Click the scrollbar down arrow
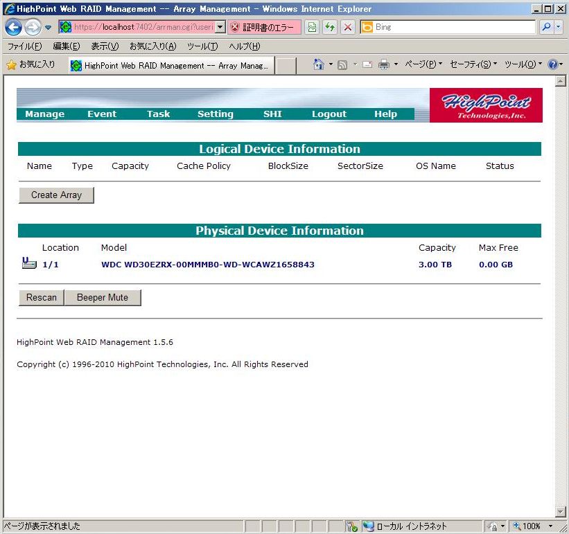The image size is (569, 534). [561, 512]
